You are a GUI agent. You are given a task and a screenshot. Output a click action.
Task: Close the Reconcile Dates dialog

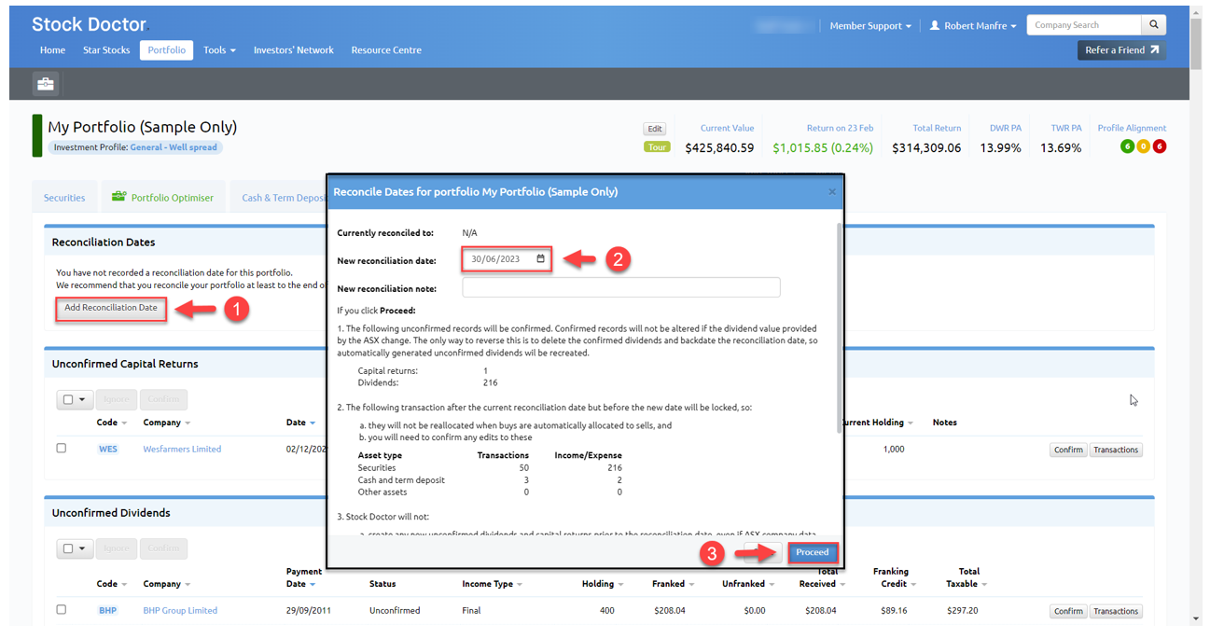click(832, 192)
